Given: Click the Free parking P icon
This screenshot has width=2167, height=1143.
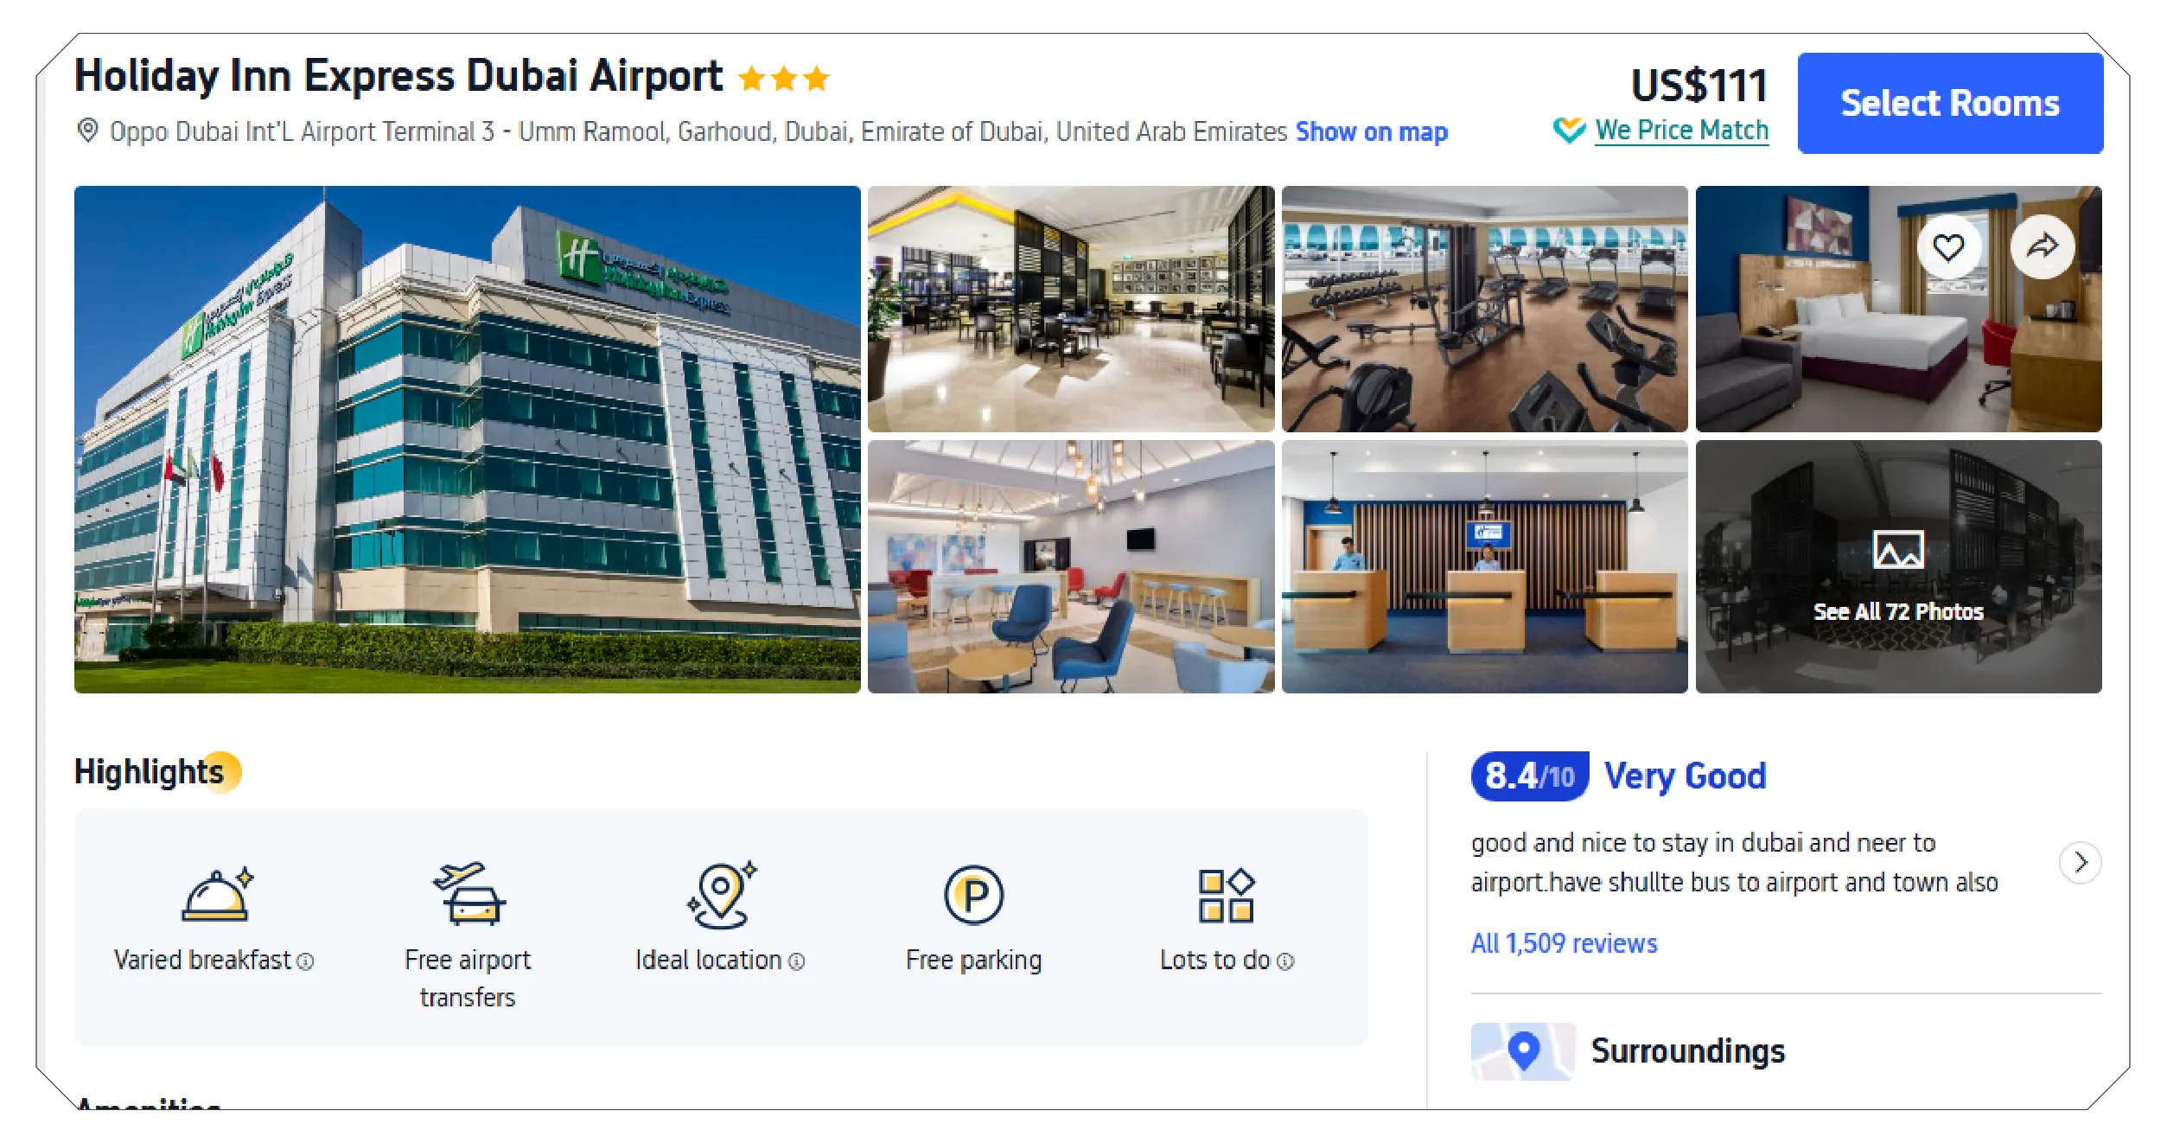Looking at the screenshot, I should click(973, 895).
